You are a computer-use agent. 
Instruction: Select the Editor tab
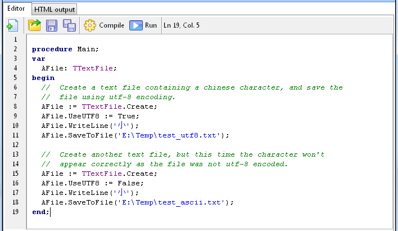coord(16,8)
